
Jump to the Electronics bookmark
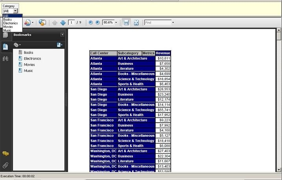(32, 59)
